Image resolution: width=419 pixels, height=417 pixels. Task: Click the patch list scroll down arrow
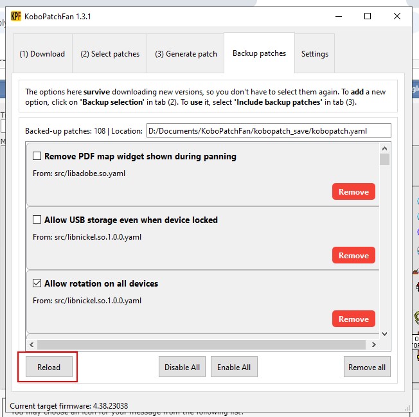pos(384,334)
